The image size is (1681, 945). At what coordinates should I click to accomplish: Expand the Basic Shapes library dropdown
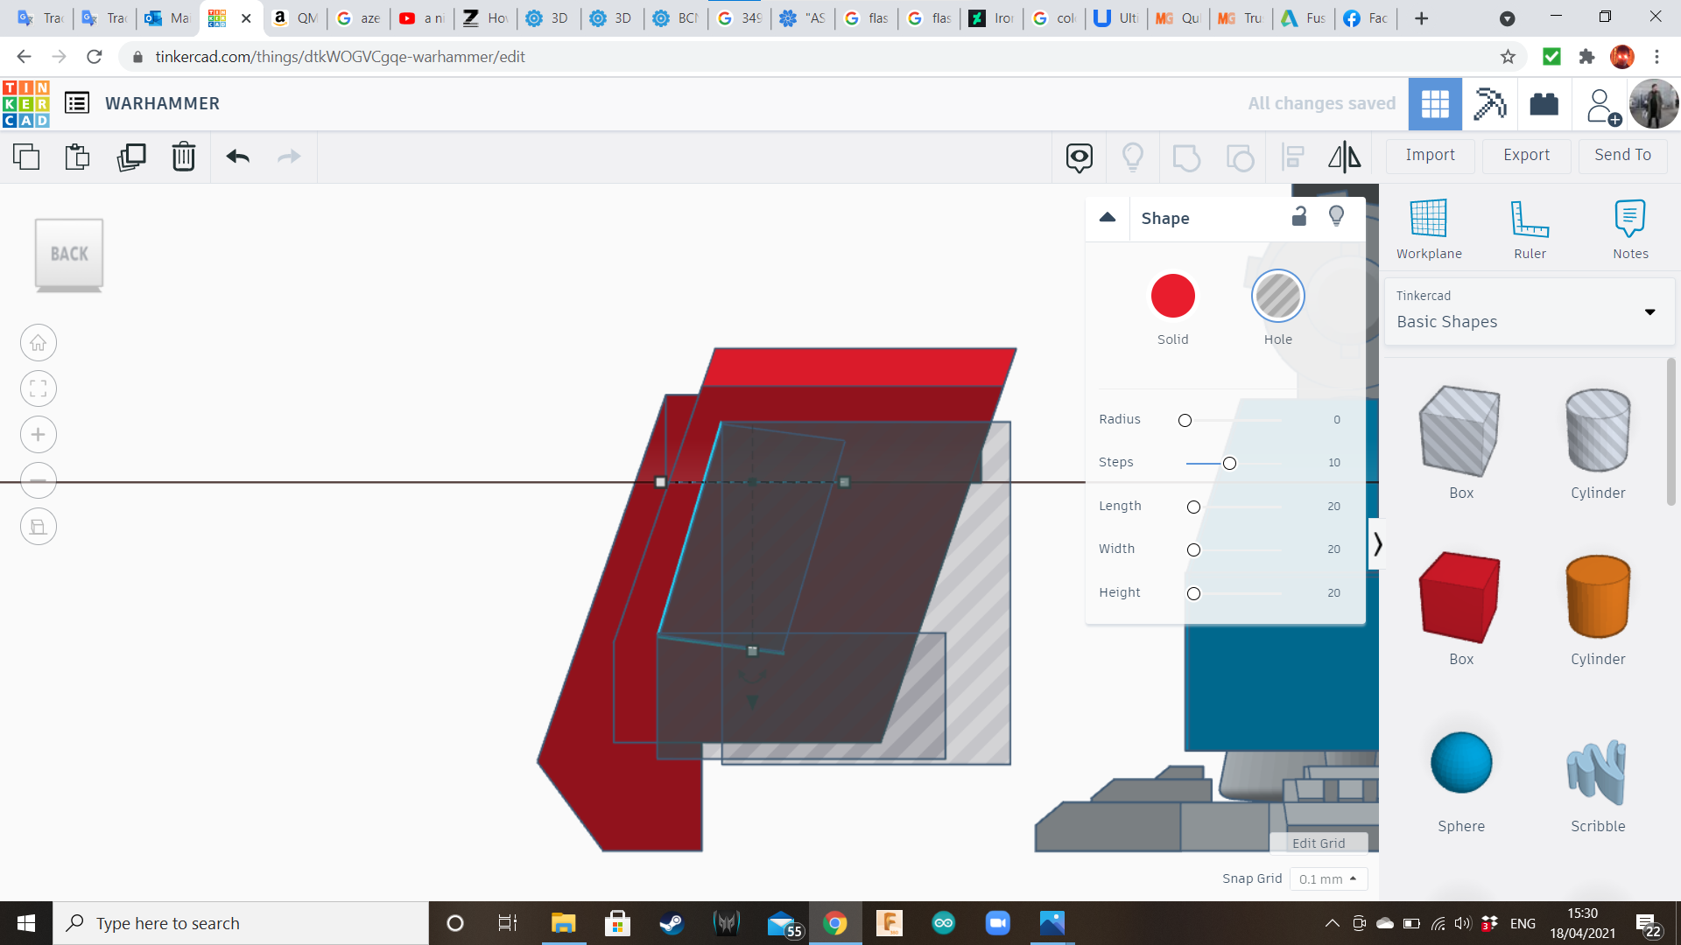(x=1649, y=311)
